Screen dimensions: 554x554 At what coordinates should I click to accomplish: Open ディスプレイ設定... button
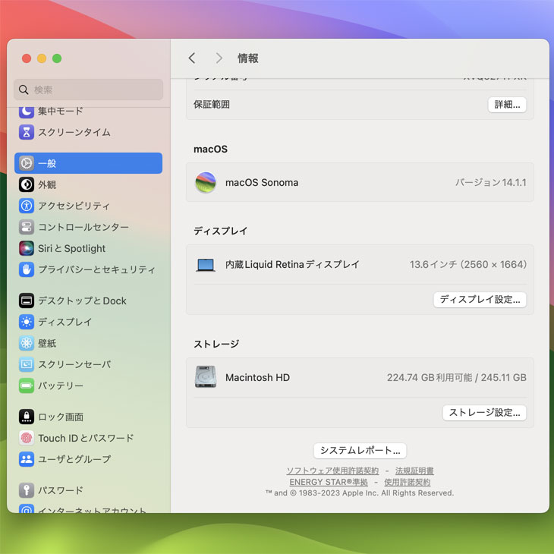coord(480,300)
